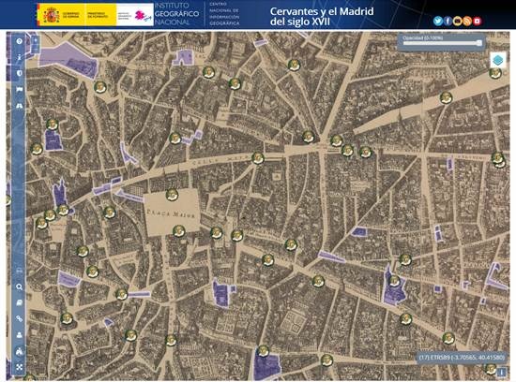Click the small plus zoom control

(x=36, y=40)
